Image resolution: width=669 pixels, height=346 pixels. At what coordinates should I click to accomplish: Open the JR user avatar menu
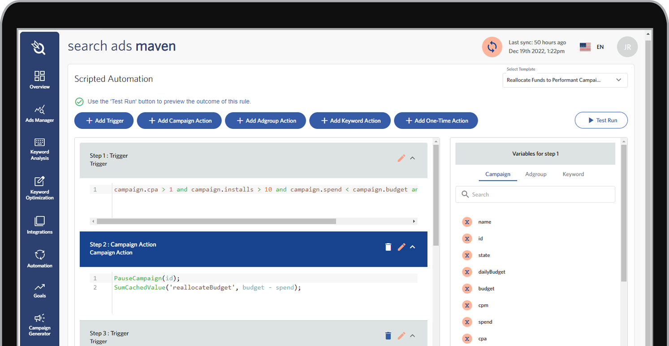tap(627, 47)
